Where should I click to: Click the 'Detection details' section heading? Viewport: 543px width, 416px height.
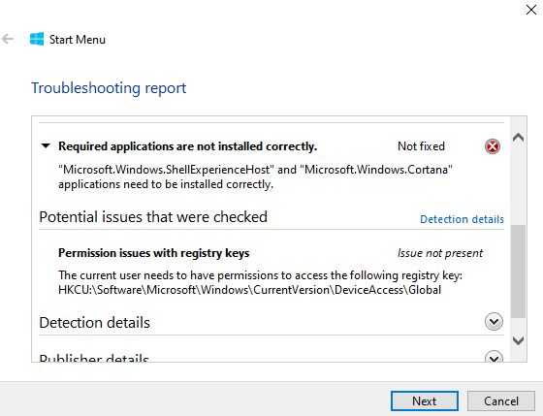click(95, 323)
